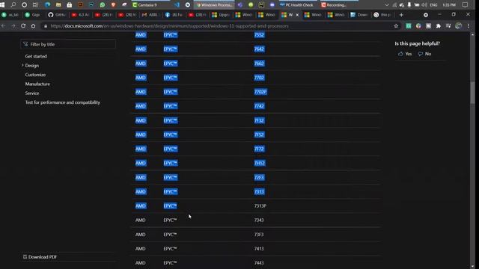
Task: Go back in the browser
Action: coord(3,26)
